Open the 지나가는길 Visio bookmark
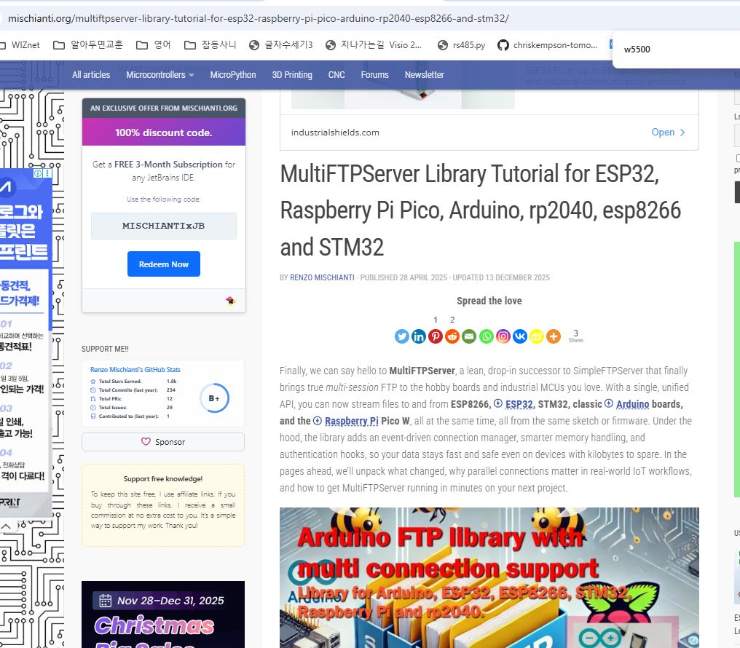The width and height of the screenshot is (740, 648). coord(374,45)
